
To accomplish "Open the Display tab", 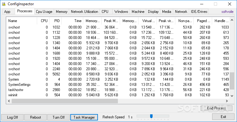I will 153,12.
